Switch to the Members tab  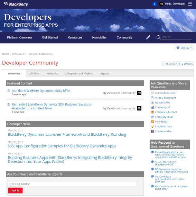pyautogui.click(x=52, y=73)
